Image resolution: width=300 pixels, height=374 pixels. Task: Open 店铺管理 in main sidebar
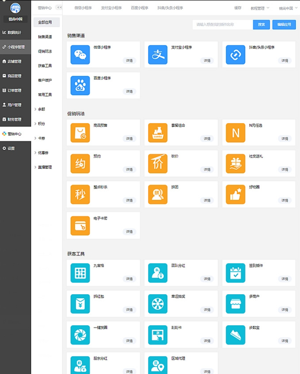15,62
